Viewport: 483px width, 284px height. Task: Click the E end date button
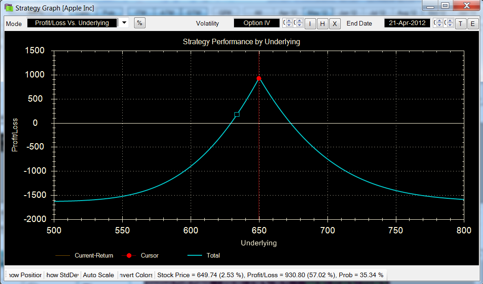click(x=473, y=24)
